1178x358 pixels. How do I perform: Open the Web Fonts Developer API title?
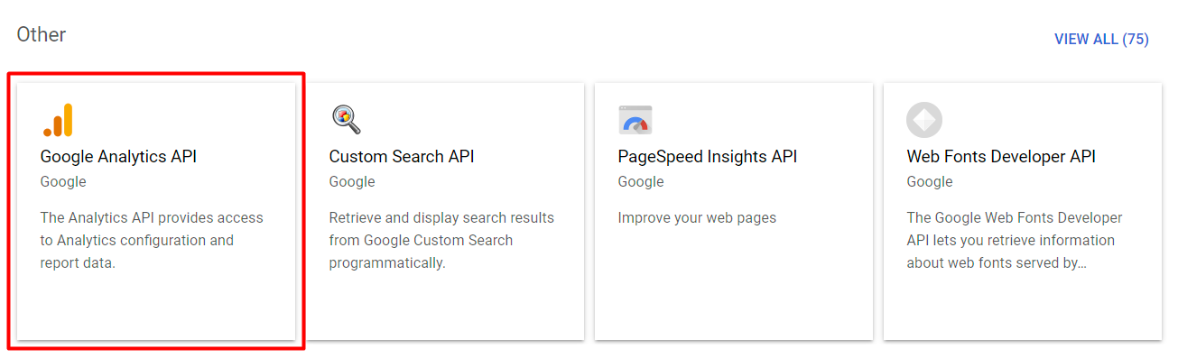pyautogui.click(x=1001, y=157)
